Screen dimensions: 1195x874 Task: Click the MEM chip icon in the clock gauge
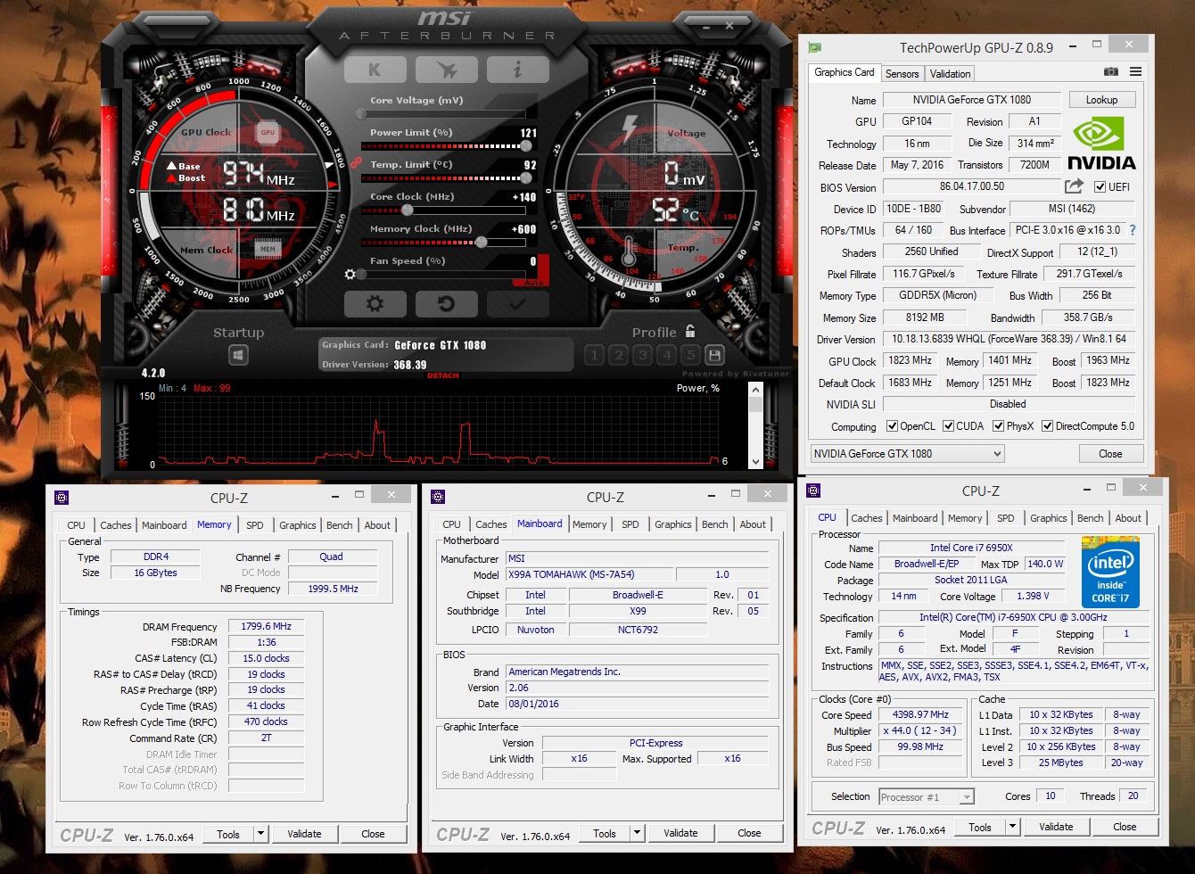click(268, 249)
